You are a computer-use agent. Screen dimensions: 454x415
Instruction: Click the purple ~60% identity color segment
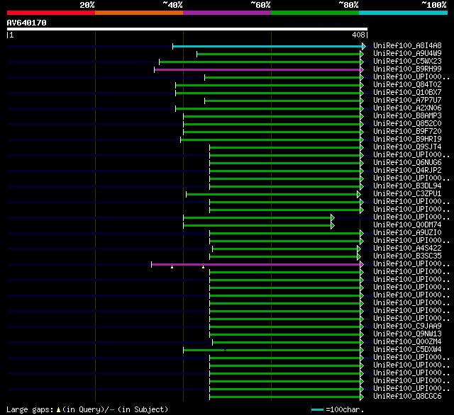[227, 13]
